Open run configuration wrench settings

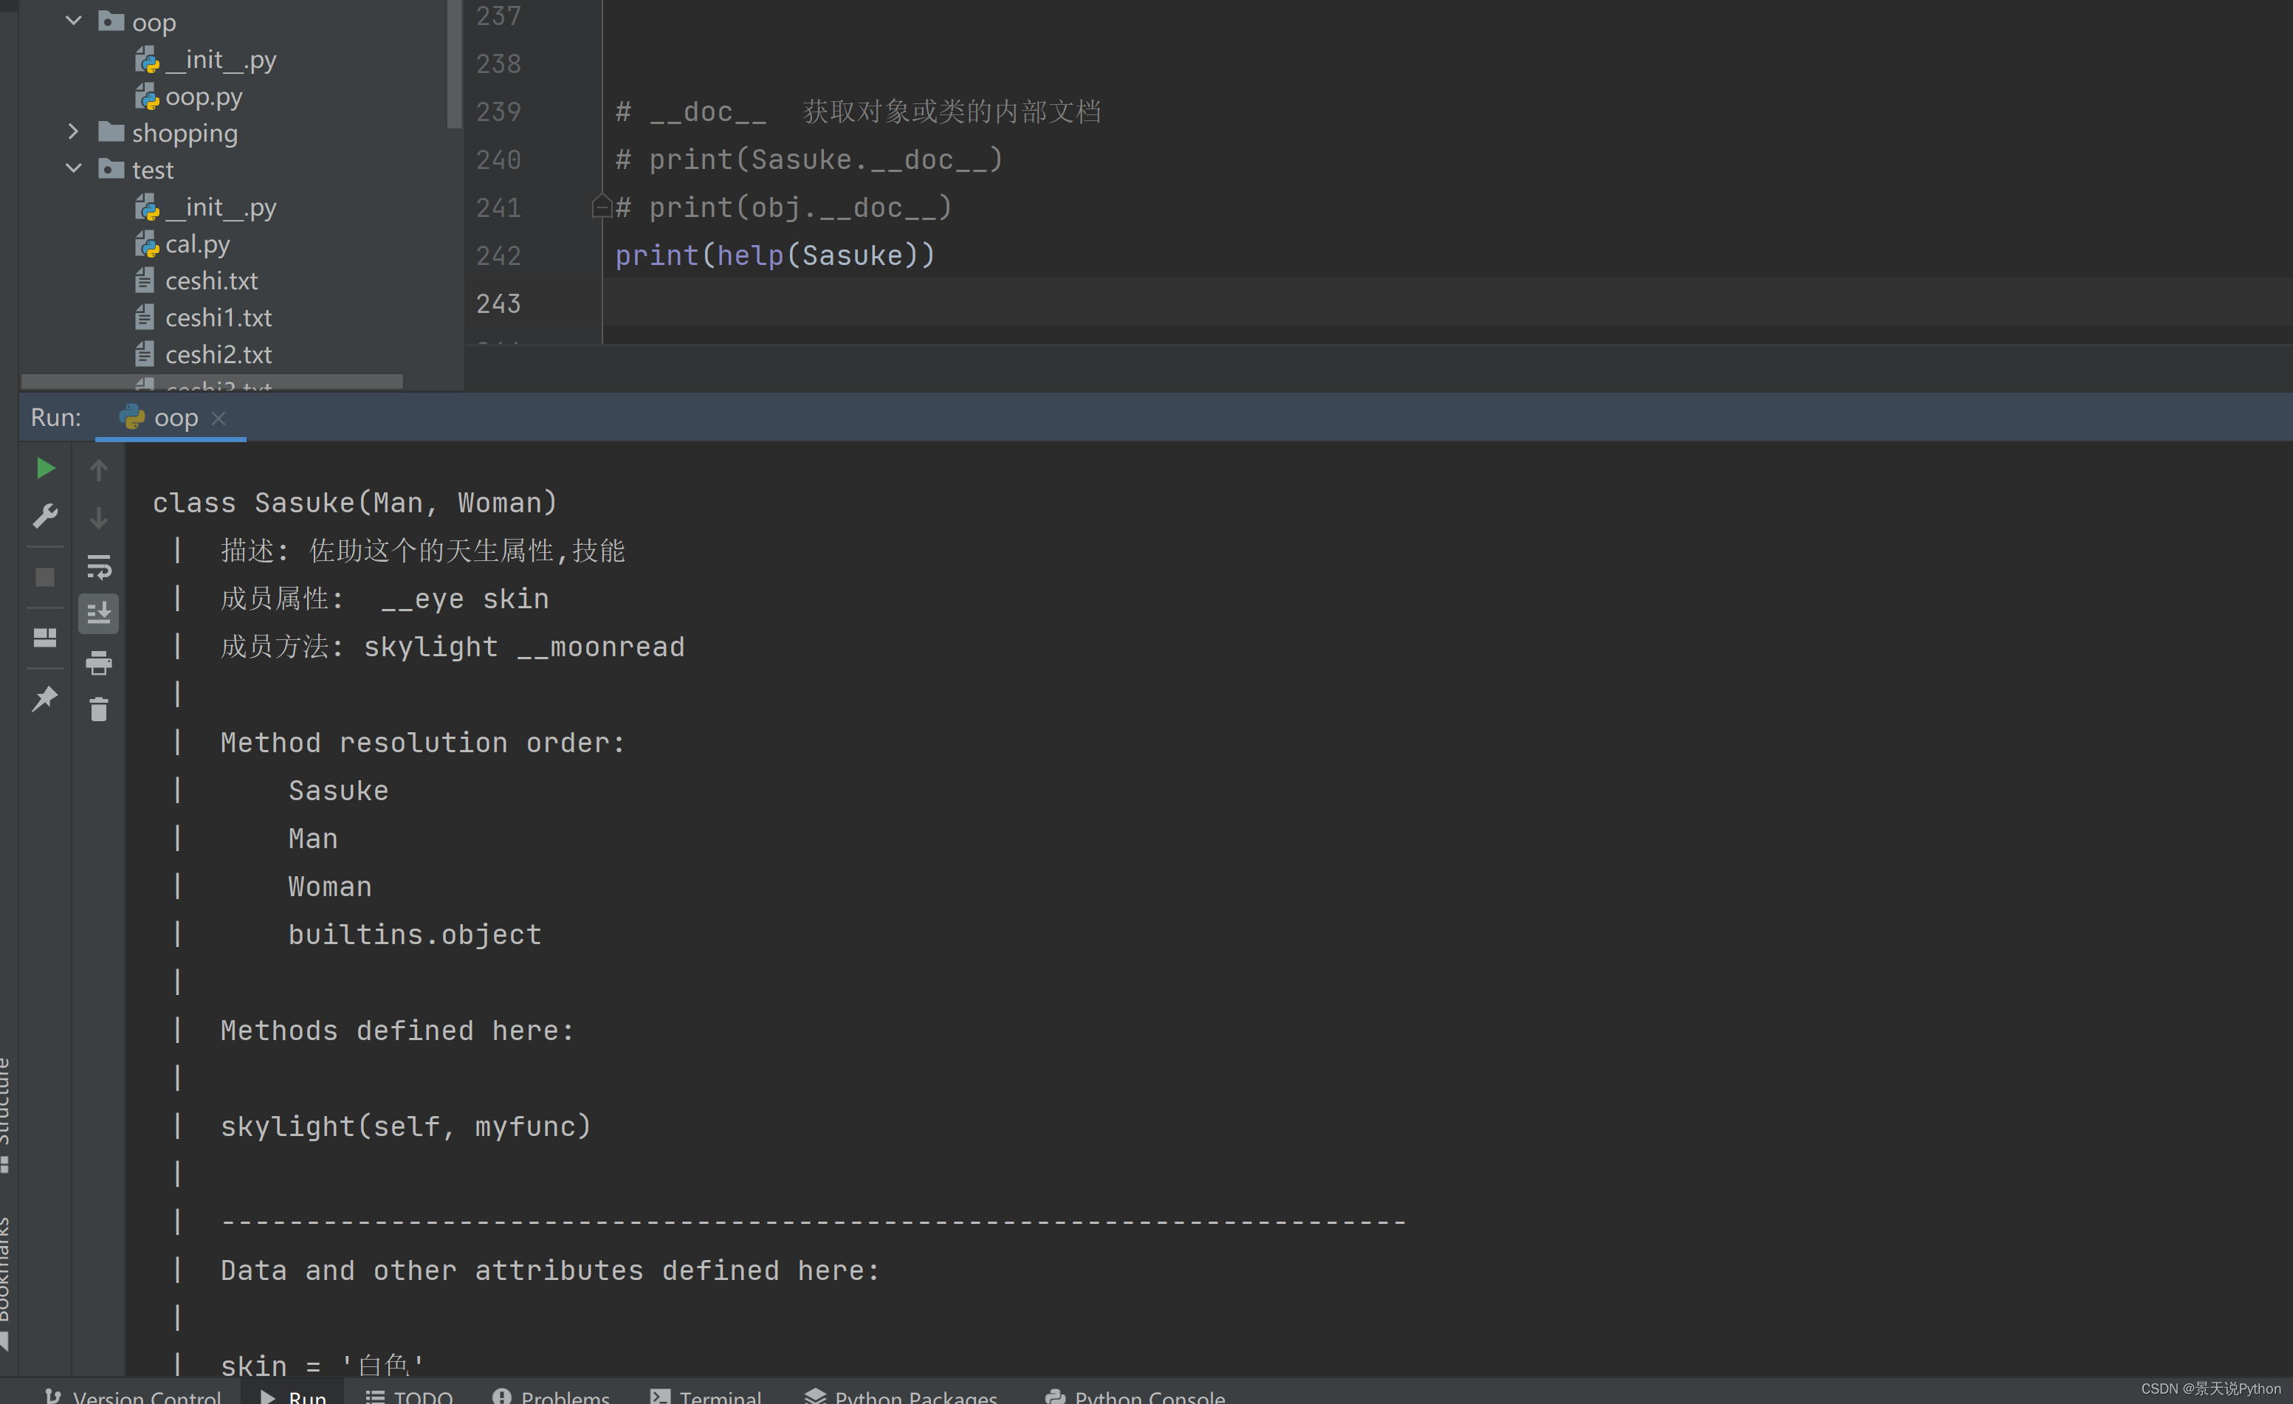[x=45, y=515]
